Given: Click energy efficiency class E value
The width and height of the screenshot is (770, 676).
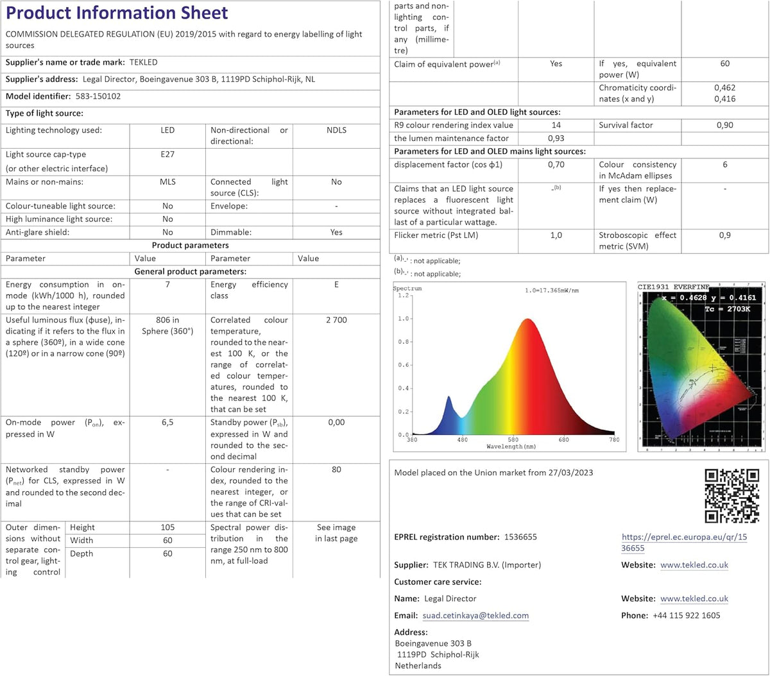Looking at the screenshot, I should click(x=336, y=284).
